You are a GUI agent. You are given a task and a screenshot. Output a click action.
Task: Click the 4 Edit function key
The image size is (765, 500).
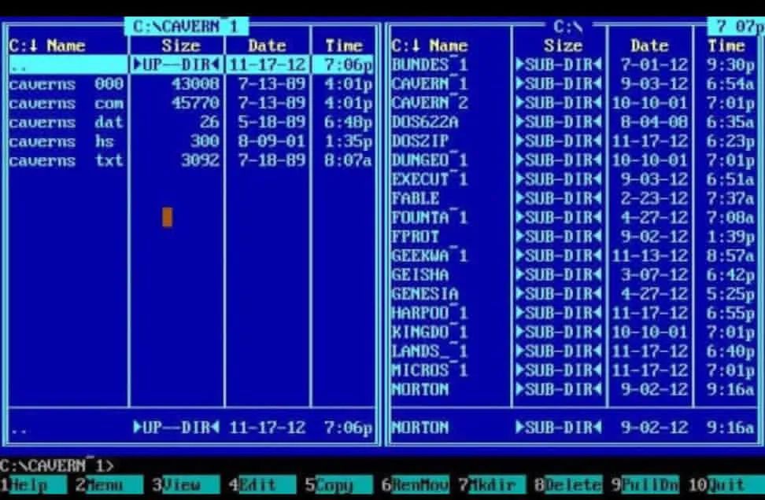[x=263, y=485]
